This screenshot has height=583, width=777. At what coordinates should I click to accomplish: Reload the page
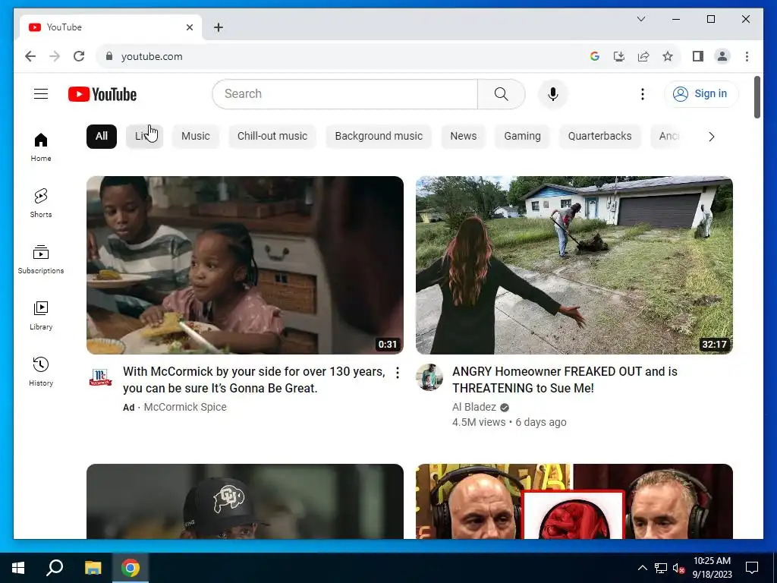tap(79, 56)
